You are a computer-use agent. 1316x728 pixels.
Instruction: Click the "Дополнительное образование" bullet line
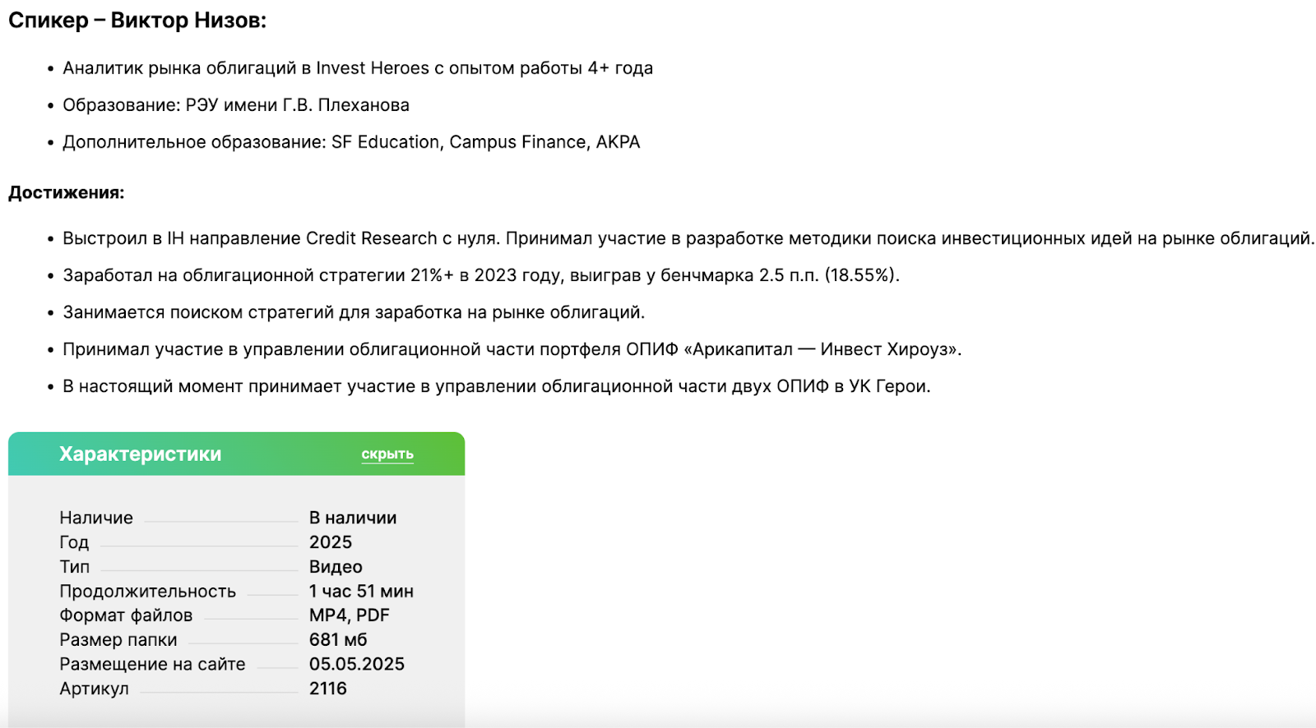[x=351, y=142]
